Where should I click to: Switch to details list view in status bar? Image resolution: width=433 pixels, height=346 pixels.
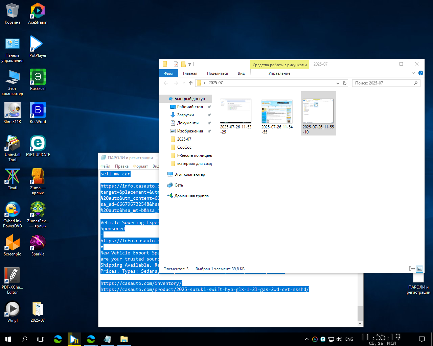[412, 269]
